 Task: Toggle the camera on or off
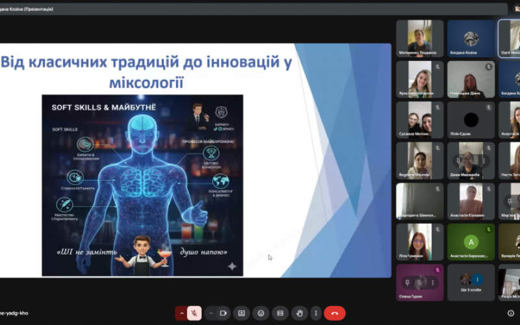pyautogui.click(x=223, y=313)
